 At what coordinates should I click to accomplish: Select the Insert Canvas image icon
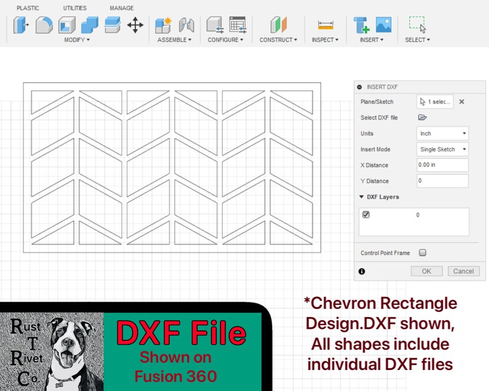pos(384,25)
